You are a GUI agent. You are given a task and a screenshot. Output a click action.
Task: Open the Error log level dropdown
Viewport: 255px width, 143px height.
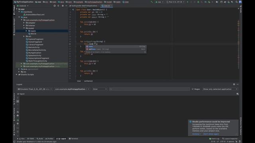coord(100,89)
